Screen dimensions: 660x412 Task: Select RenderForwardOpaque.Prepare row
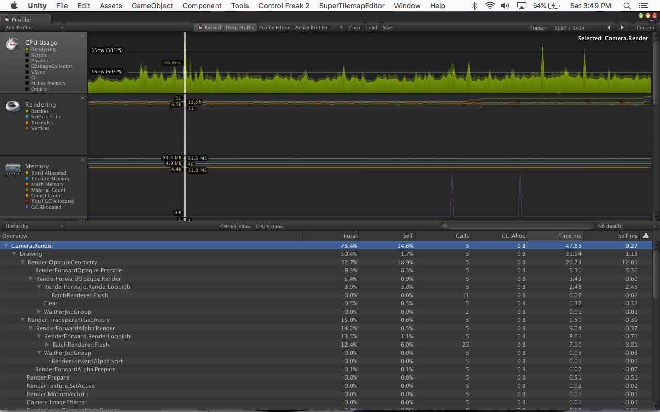pyautogui.click(x=326, y=270)
